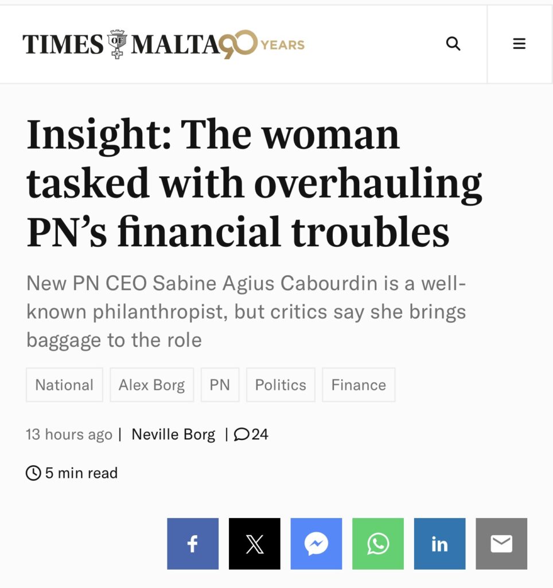
Task: Open the search magnifier icon
Action: pos(453,44)
